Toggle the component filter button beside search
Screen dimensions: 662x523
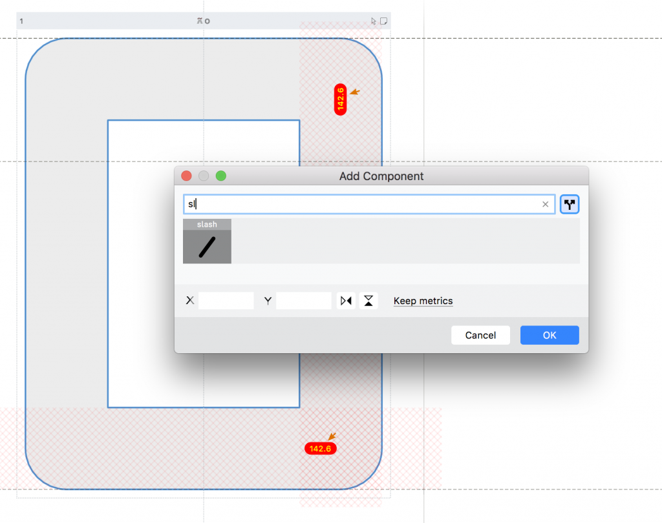(x=570, y=205)
